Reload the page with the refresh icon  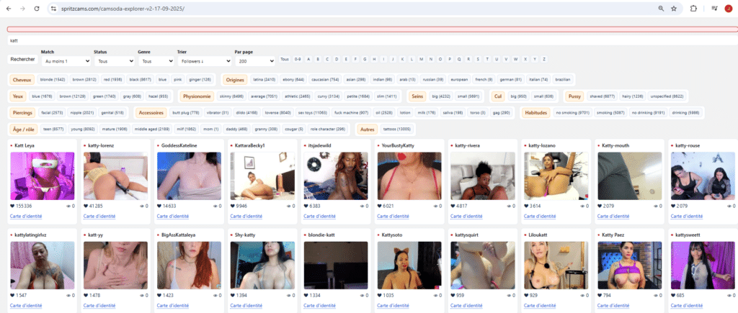click(37, 9)
